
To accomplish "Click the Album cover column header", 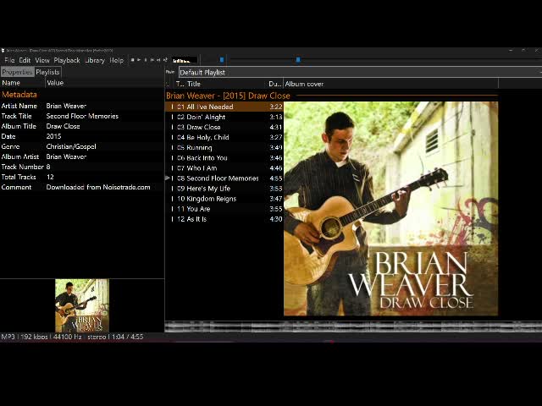I will [x=390, y=84].
